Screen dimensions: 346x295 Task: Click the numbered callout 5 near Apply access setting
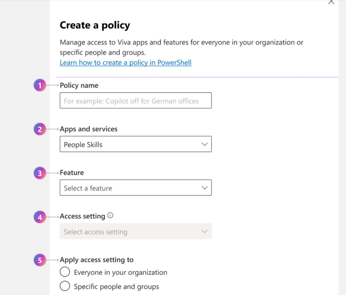tap(40, 260)
